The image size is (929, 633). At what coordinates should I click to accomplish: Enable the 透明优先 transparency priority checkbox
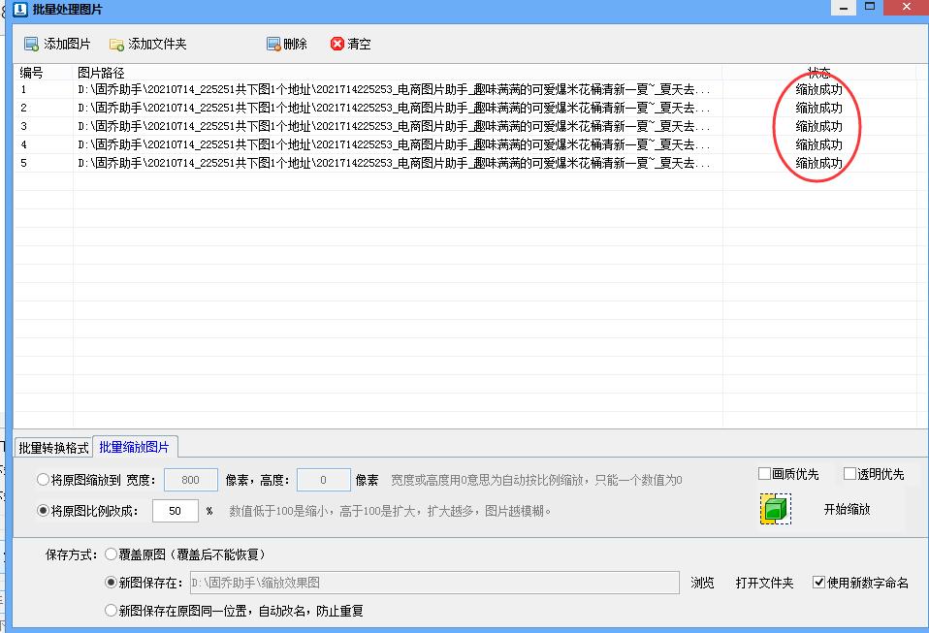tap(848, 473)
